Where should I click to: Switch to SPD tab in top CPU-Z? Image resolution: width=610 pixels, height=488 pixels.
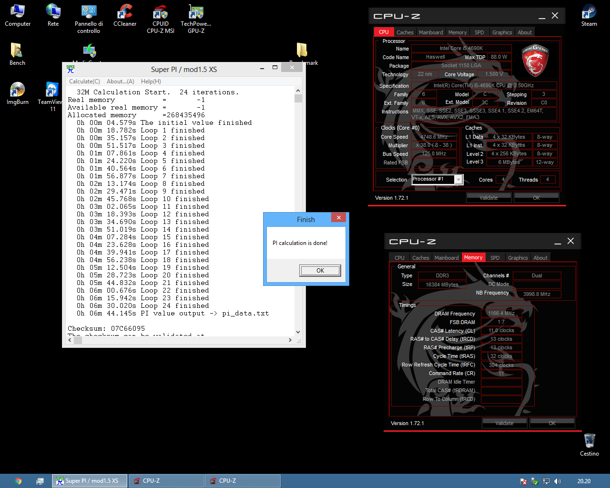tap(479, 32)
